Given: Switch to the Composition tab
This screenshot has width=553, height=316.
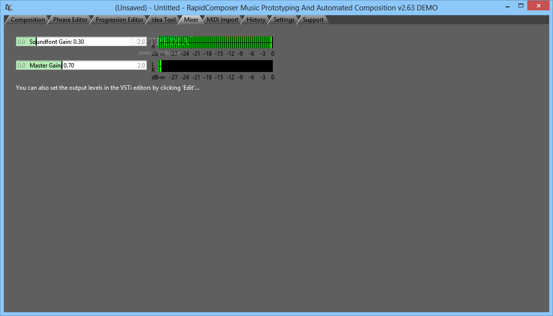Looking at the screenshot, I should click(x=28, y=20).
